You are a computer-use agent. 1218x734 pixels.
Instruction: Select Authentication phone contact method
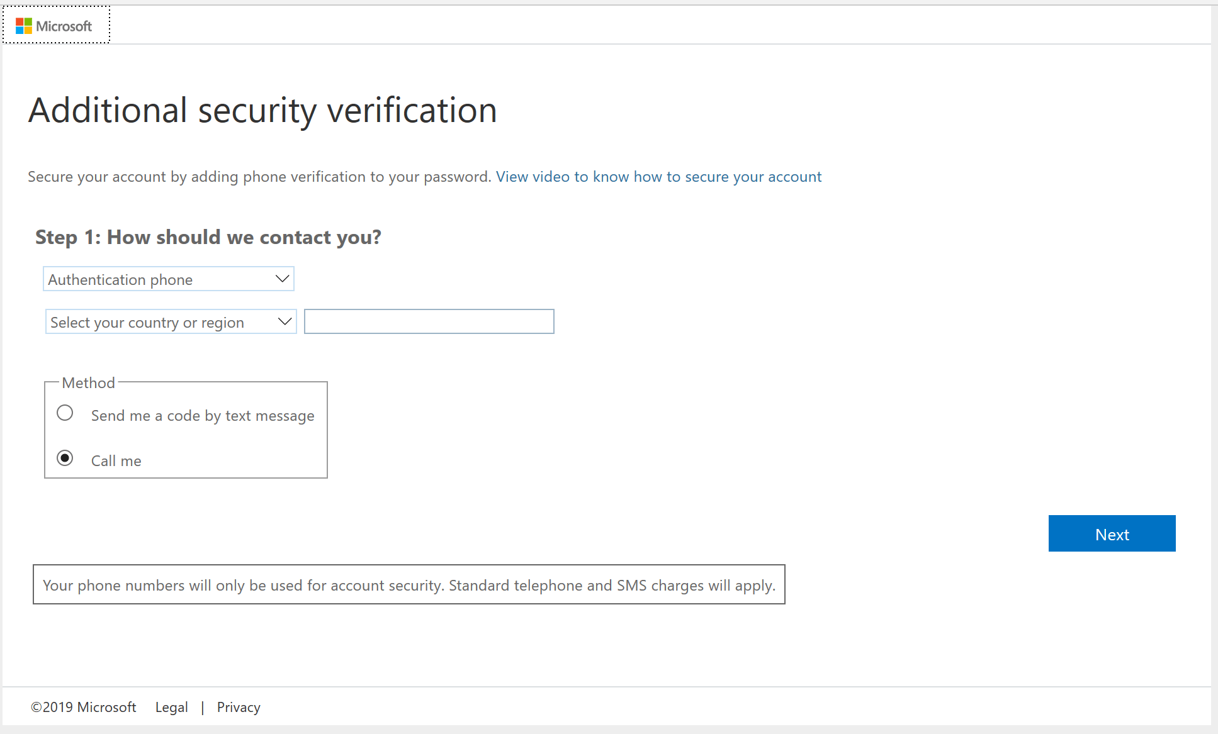pyautogui.click(x=169, y=279)
